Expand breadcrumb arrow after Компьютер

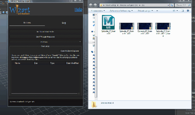point(118,5)
